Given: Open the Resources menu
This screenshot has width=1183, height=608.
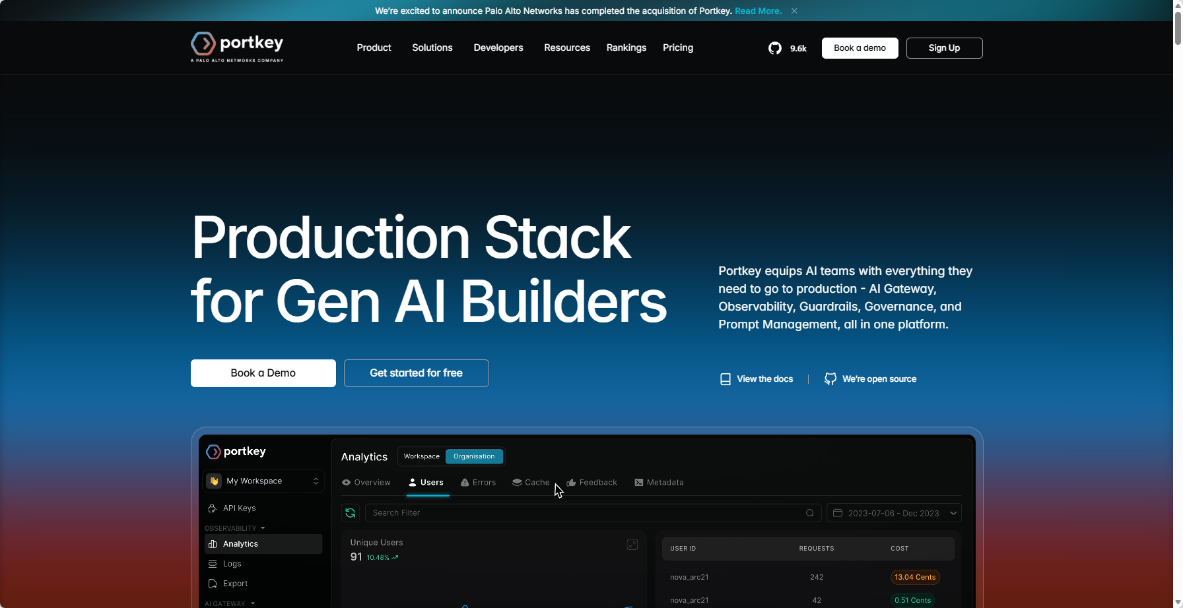Looking at the screenshot, I should (567, 47).
